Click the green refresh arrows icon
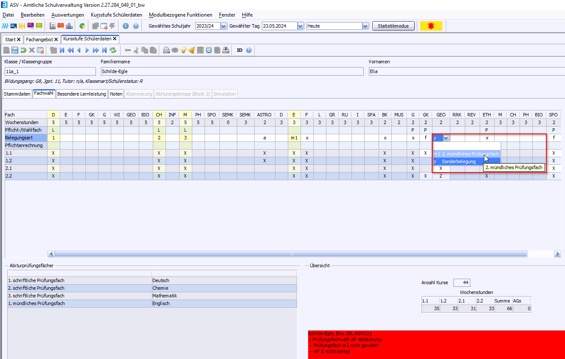Viewport: 565px width, 359px height. (x=113, y=50)
